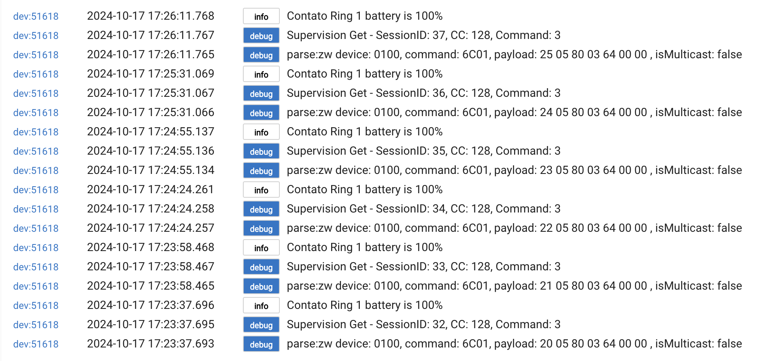Click info badge at 17:24:24.261
Screen dimensions: 773x361
point(261,190)
